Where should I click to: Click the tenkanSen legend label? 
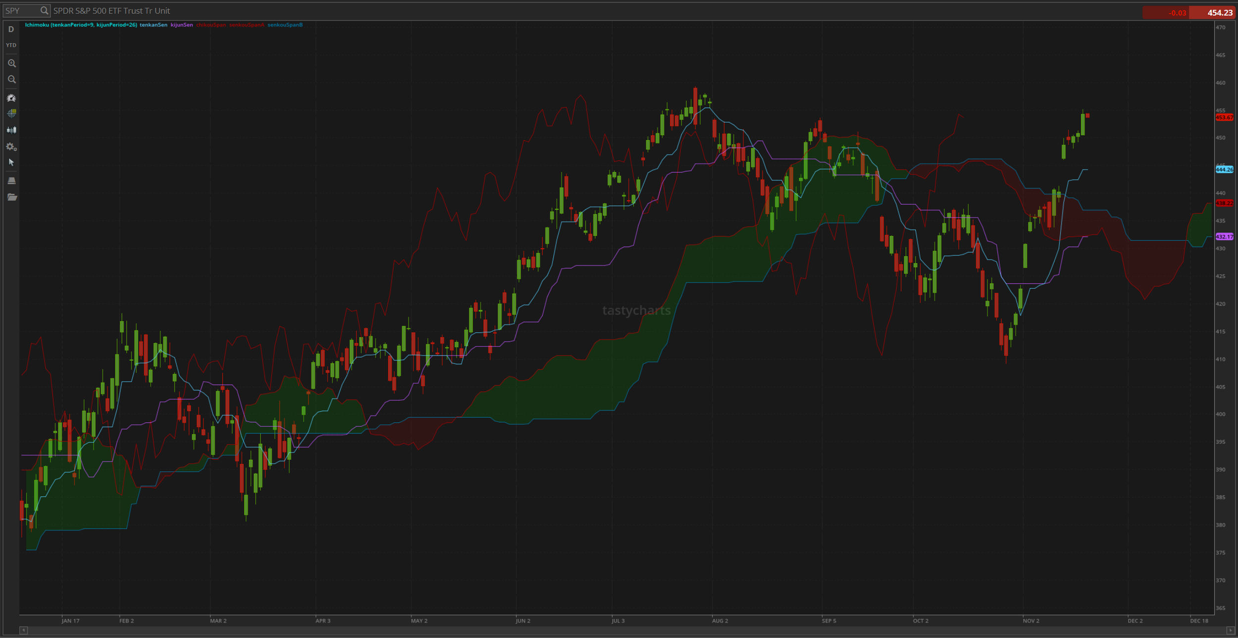coord(153,25)
